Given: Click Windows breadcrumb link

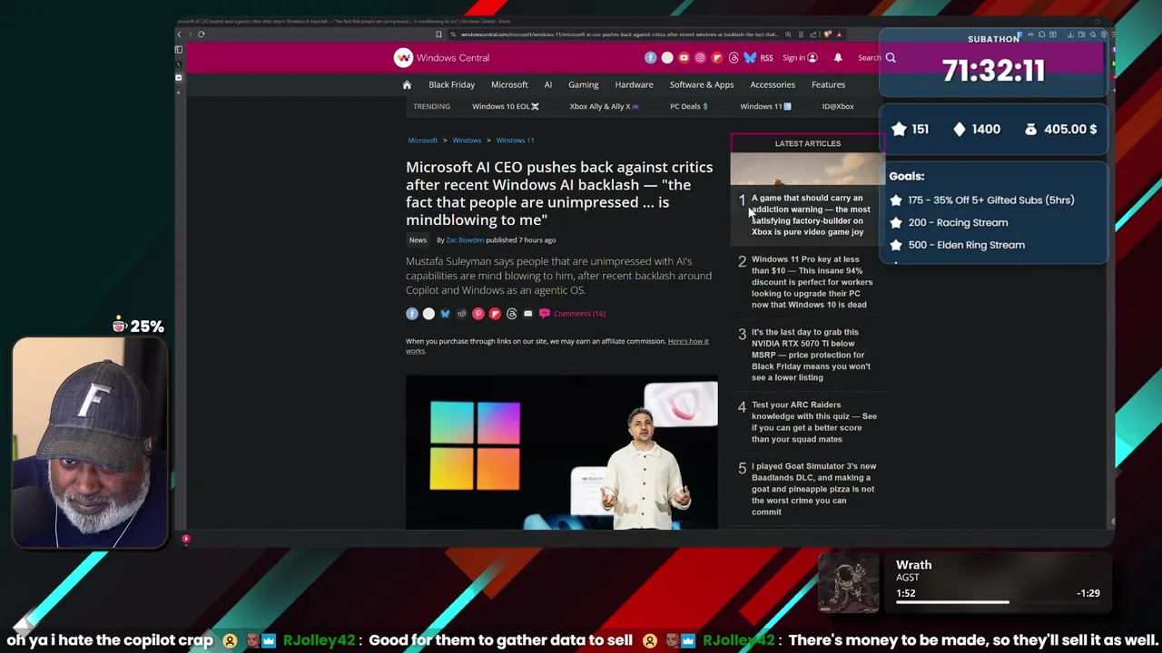Looking at the screenshot, I should (467, 140).
